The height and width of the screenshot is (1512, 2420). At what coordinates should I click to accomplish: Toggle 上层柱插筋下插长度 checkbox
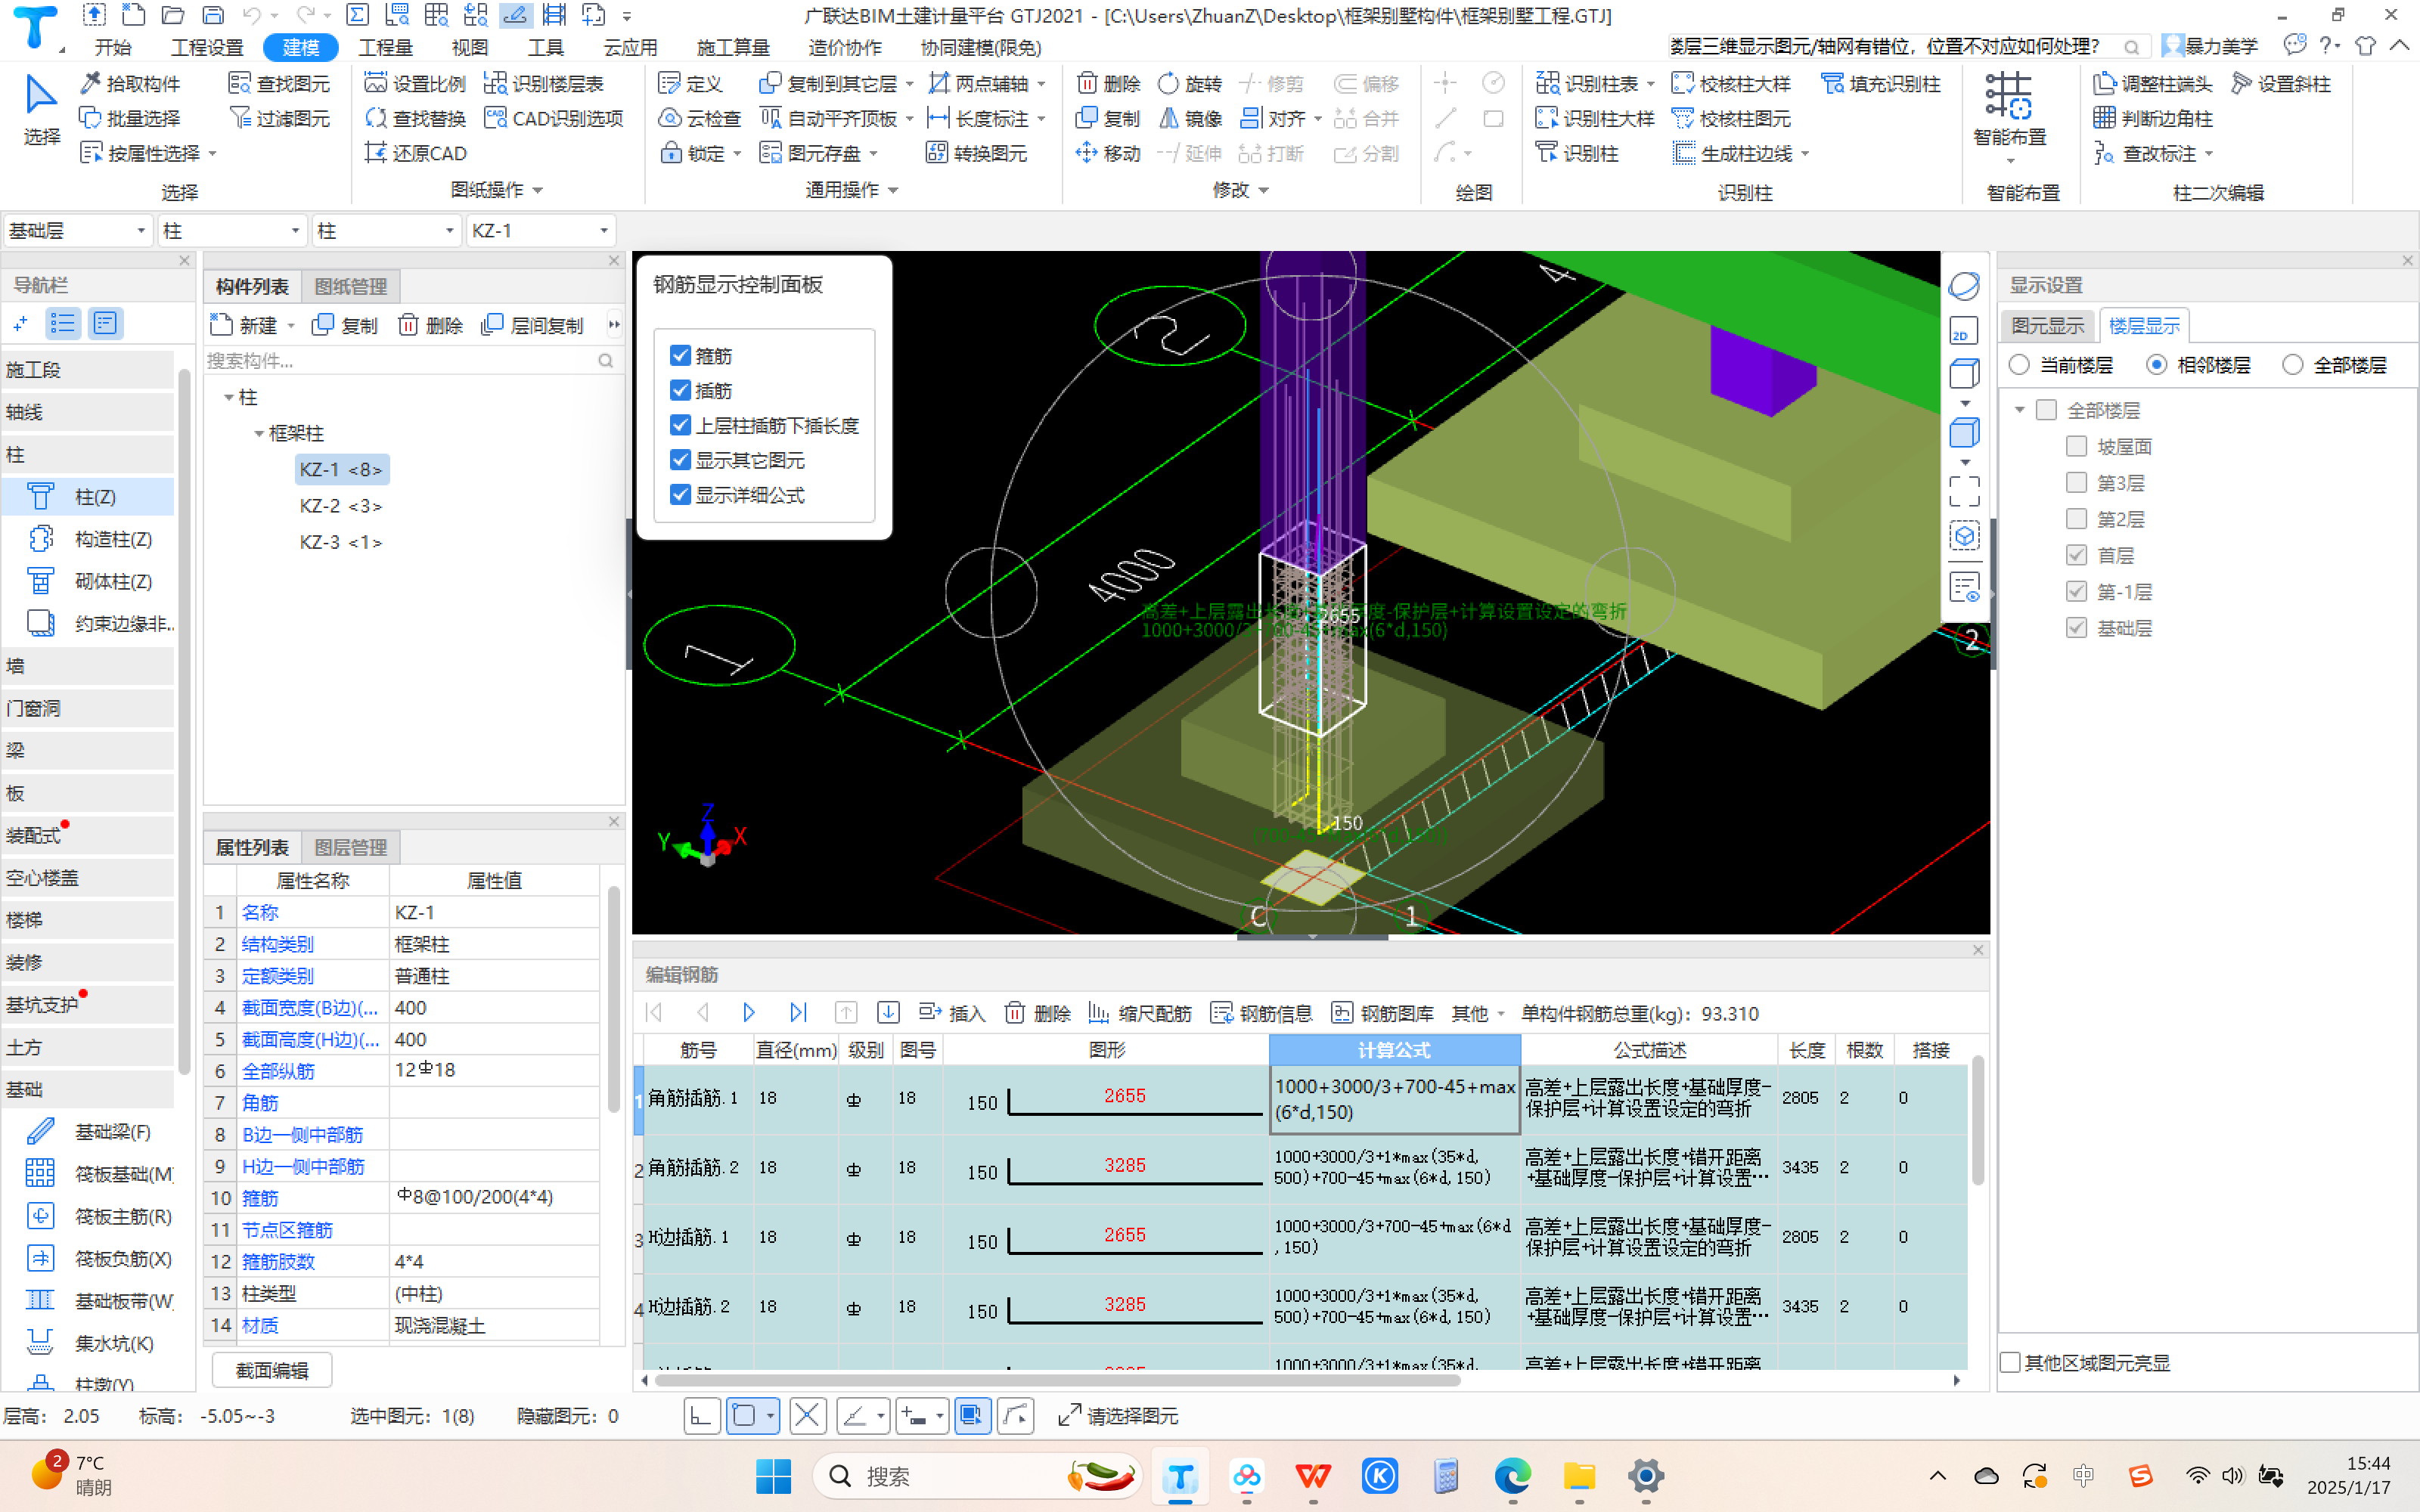click(681, 425)
